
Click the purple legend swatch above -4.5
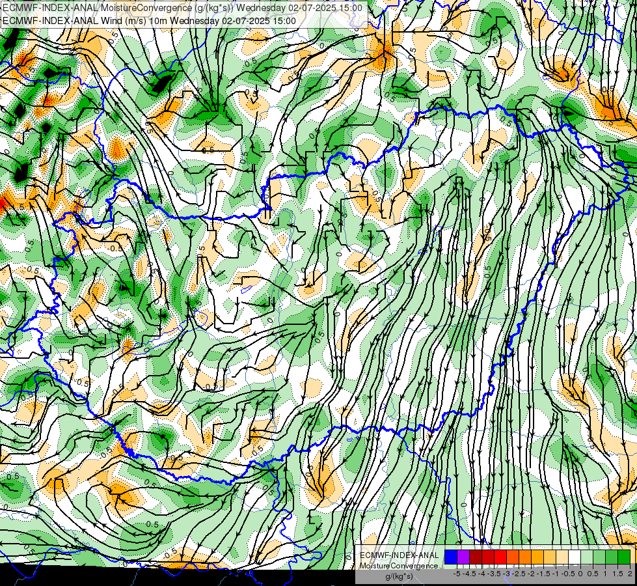coord(463,557)
